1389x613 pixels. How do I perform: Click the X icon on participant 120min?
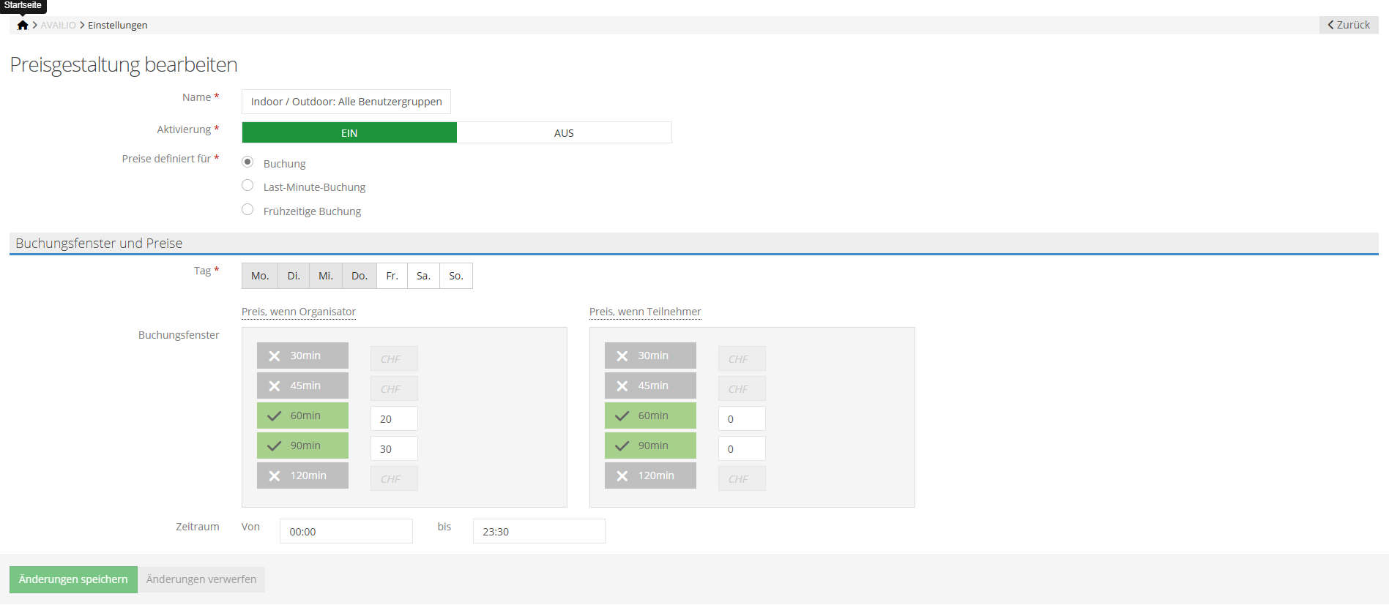[x=622, y=476]
